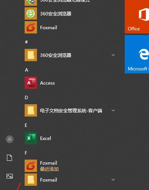Click the 360安全浏览器 folder icon under #
The width and height of the screenshot is (149, 190).
tap(31, 55)
